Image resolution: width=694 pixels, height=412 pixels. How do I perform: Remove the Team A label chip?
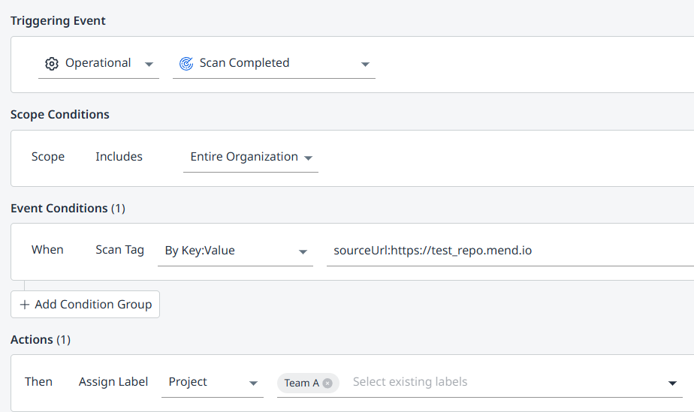coord(327,383)
